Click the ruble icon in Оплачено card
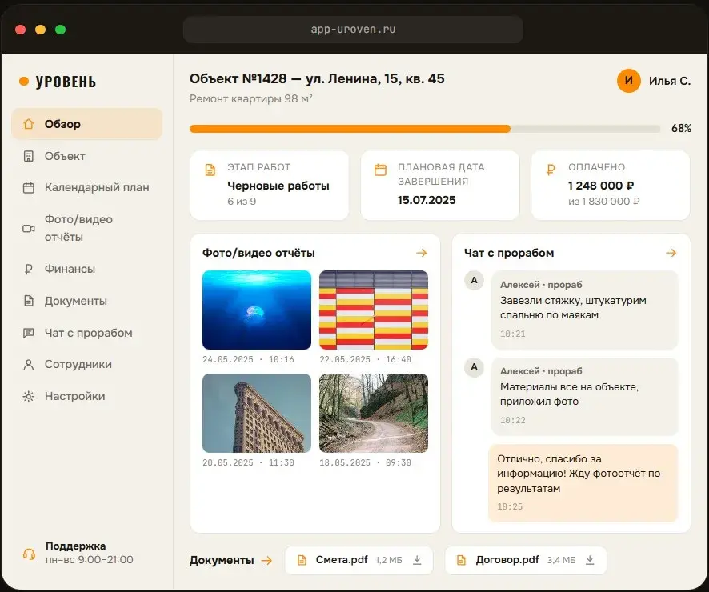709x592 pixels. (x=551, y=170)
